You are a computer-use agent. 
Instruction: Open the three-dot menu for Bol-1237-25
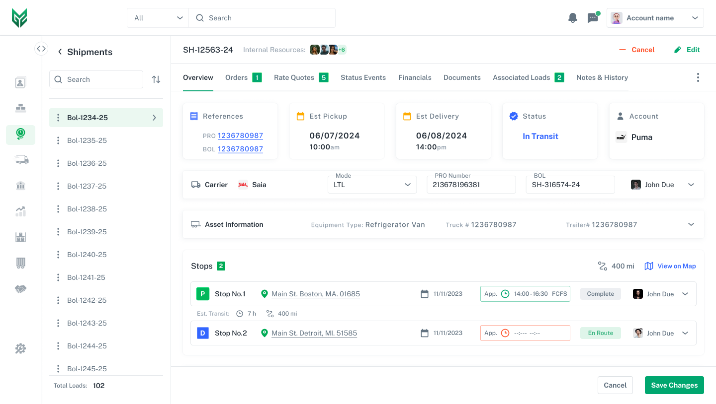point(58,186)
